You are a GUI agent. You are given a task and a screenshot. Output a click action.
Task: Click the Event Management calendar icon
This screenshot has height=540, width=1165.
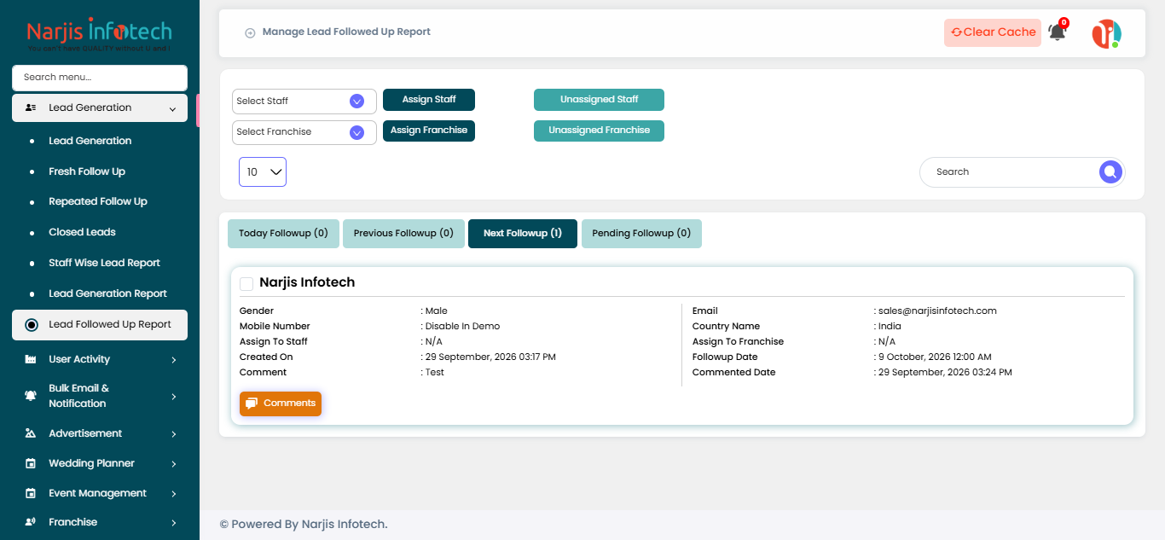[31, 493]
